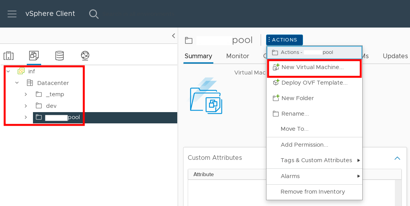
Task: Collapse the Custom Attributes panel
Action: click(x=397, y=158)
